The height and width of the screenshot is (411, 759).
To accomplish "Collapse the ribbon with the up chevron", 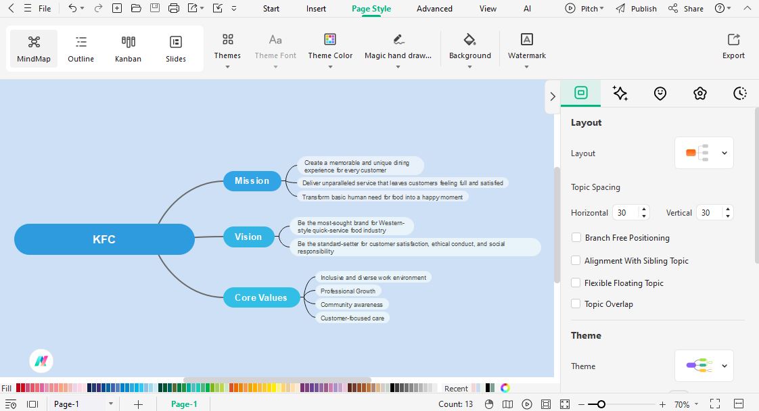I will pyautogui.click(x=747, y=8).
